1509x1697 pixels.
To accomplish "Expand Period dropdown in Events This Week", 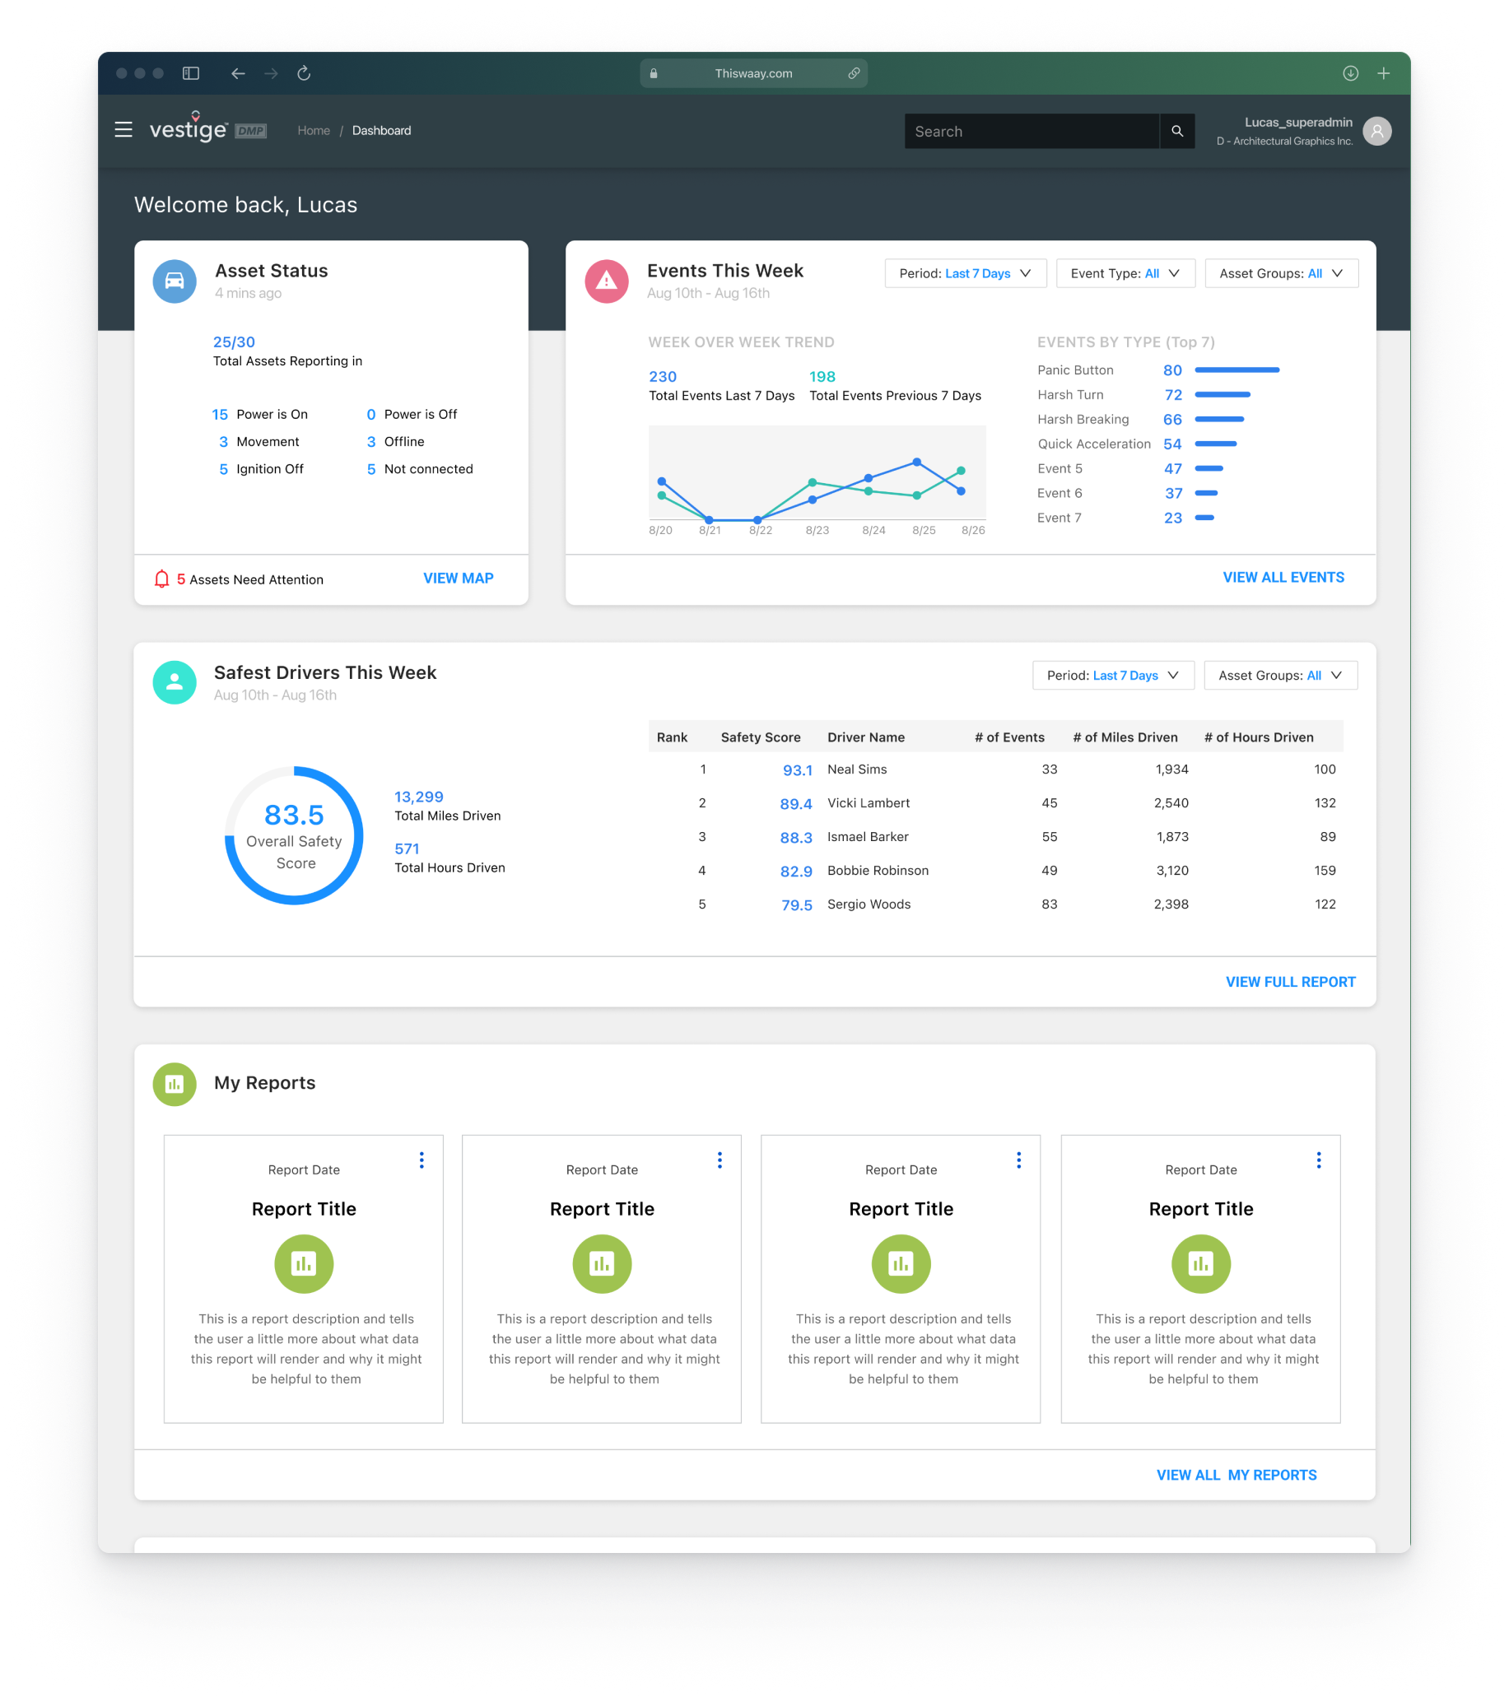I will 965,273.
